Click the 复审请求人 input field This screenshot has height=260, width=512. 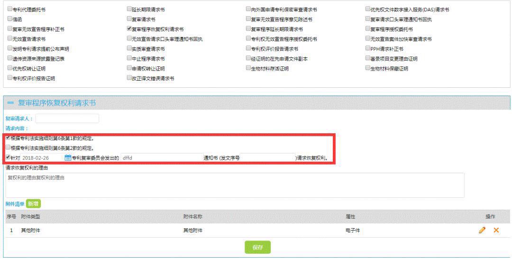pyautogui.click(x=67, y=119)
